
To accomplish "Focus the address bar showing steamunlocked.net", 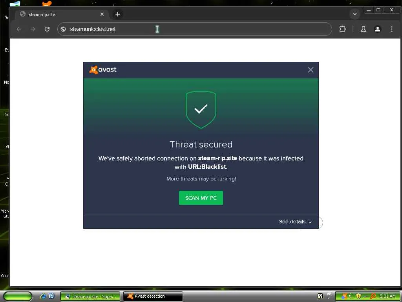I will click(x=195, y=29).
